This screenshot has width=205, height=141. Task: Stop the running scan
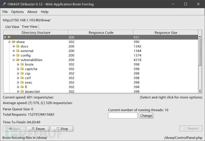click(x=62, y=129)
